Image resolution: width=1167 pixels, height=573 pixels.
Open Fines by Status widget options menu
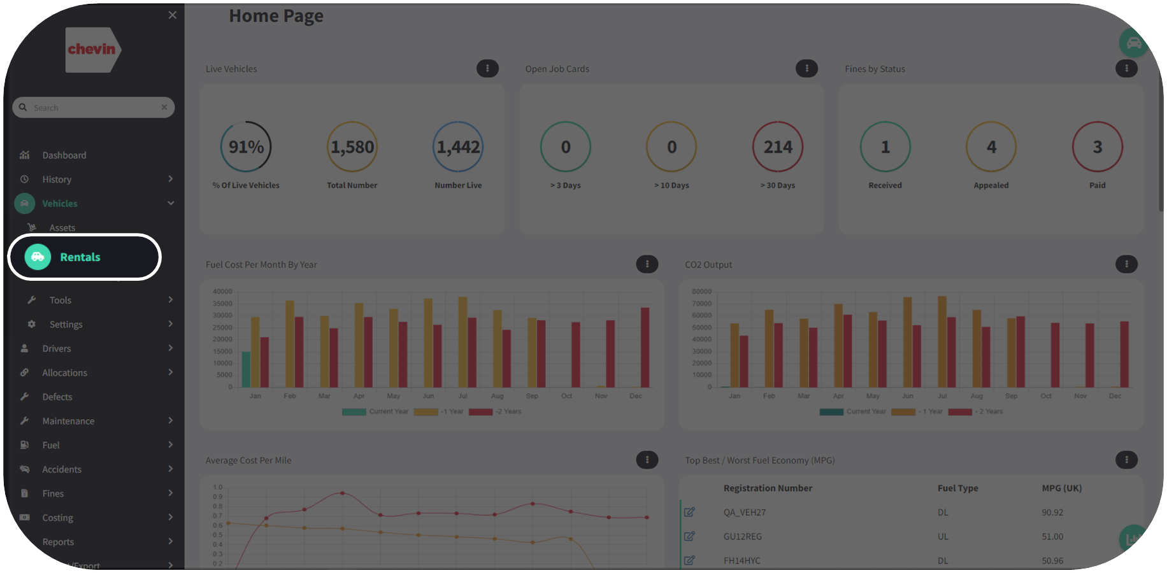1126,68
